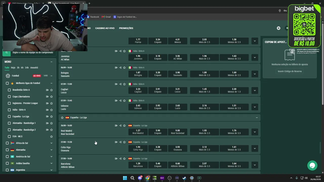This screenshot has height=182, width=324.
Task: Expand Arábia Saudita leagues
Action: tap(51, 163)
